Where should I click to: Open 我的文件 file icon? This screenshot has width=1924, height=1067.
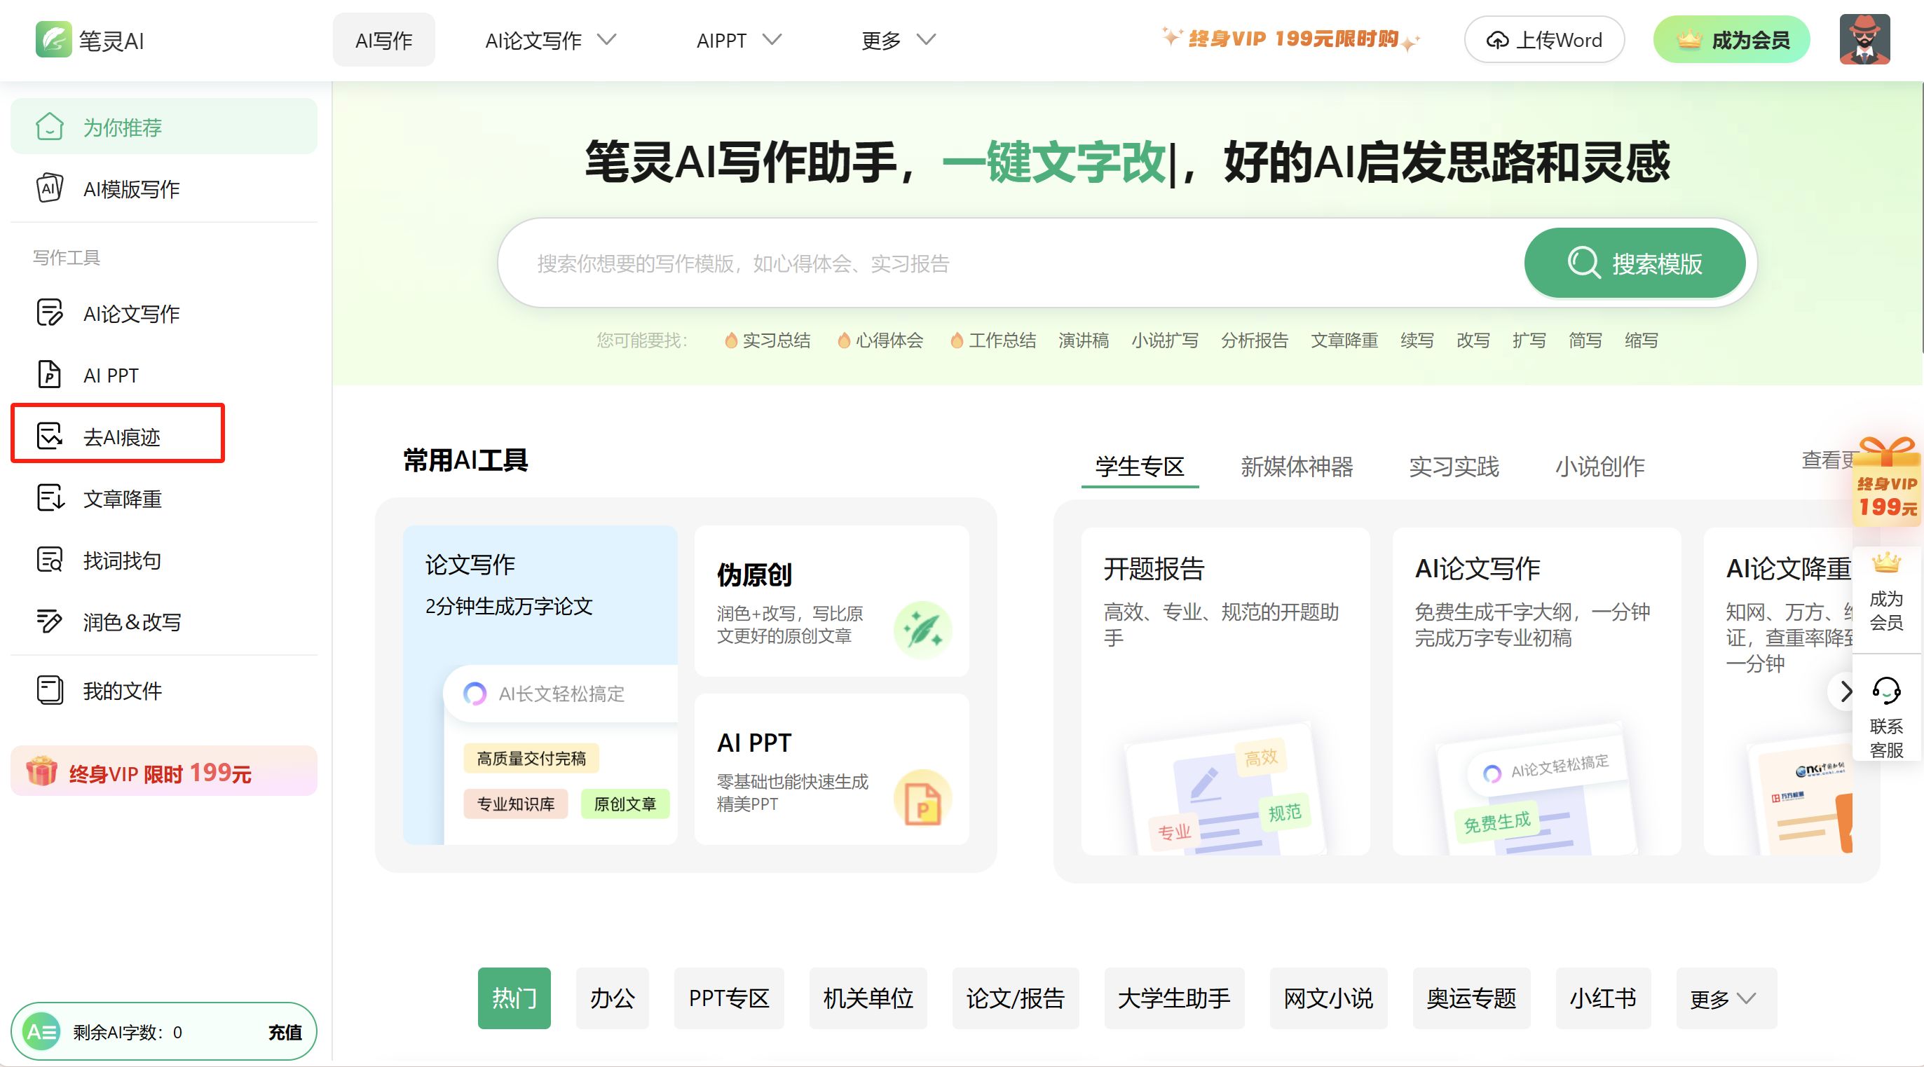coord(49,690)
